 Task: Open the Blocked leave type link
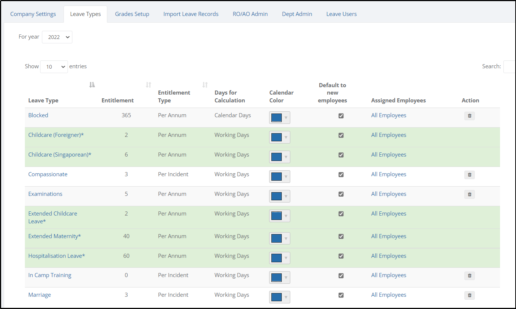tap(38, 115)
